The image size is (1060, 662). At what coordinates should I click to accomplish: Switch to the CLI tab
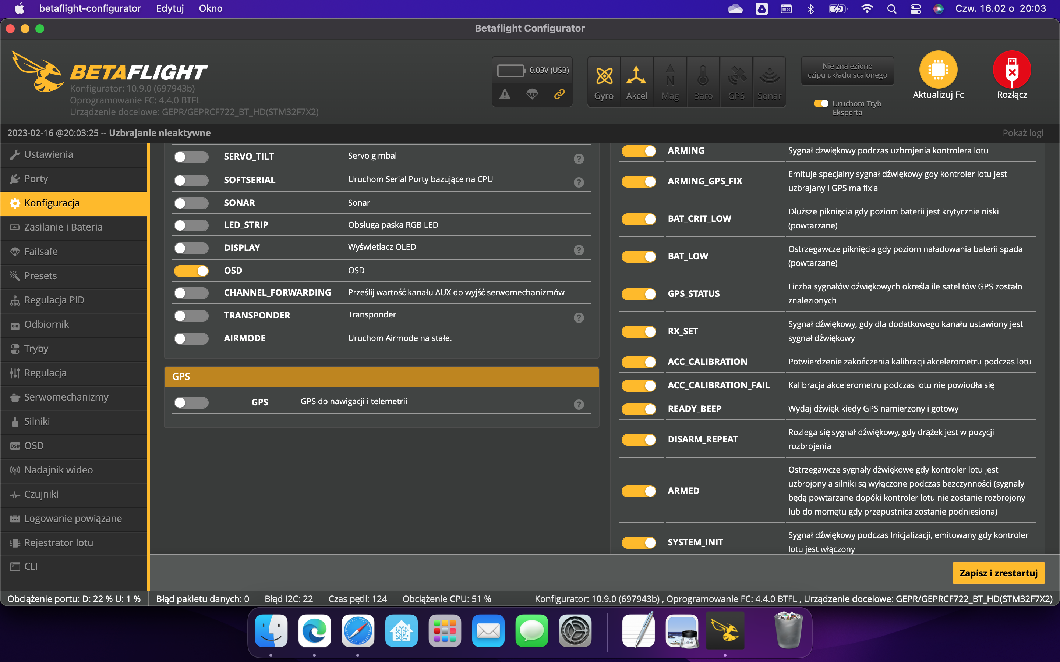(32, 566)
